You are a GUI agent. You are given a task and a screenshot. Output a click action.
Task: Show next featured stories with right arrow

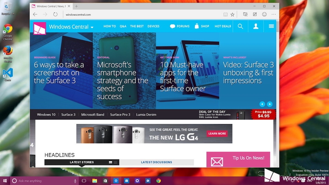(270, 104)
